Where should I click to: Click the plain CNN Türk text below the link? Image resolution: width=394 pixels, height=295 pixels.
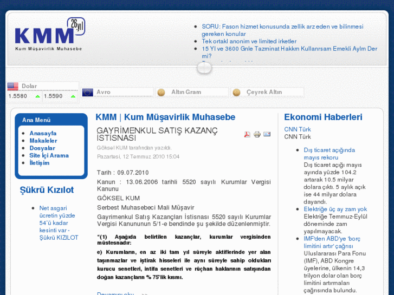298,136
